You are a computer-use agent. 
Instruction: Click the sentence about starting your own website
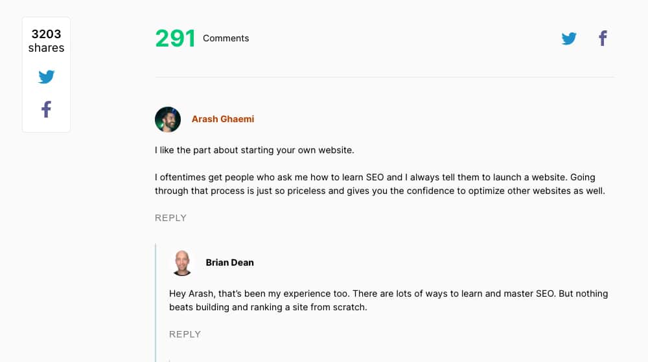click(x=254, y=150)
